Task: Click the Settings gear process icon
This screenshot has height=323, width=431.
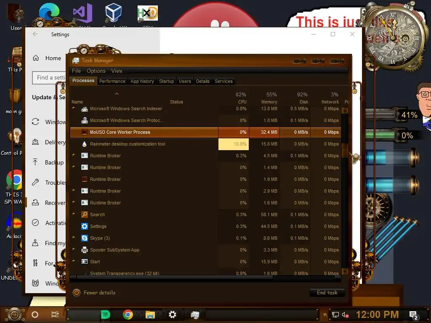Action: point(84,226)
